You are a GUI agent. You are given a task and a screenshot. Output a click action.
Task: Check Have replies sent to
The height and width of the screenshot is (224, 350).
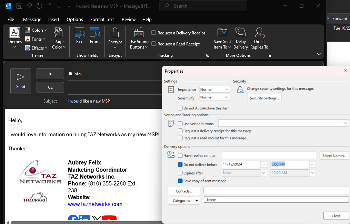click(x=180, y=156)
